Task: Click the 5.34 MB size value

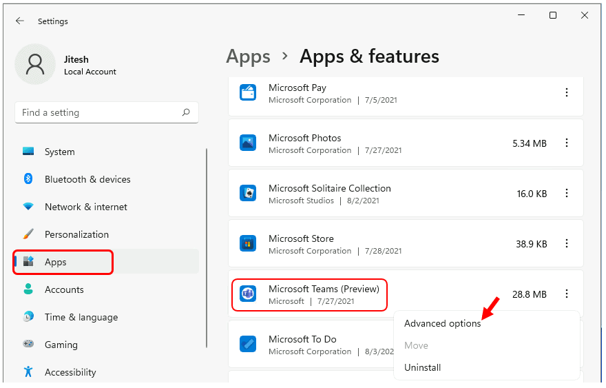Action: [x=530, y=143]
